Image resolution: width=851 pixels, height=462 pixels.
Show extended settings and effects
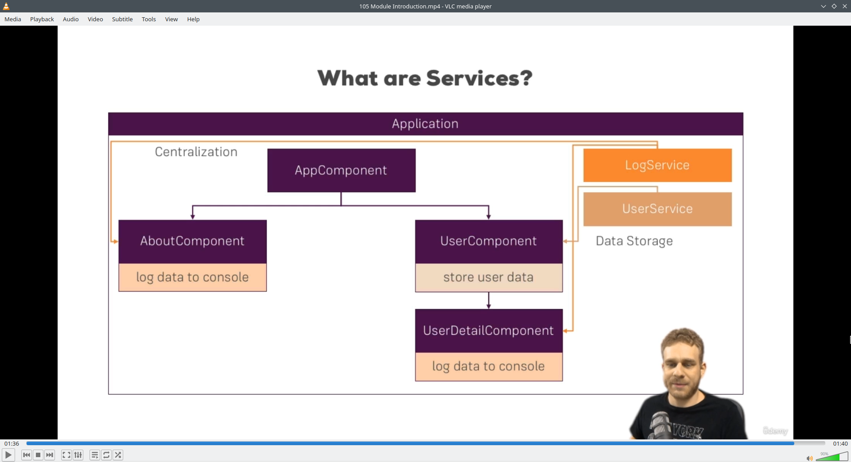pyautogui.click(x=78, y=455)
